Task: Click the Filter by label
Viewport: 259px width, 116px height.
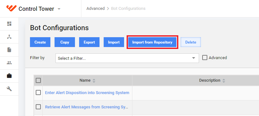Action: pyautogui.click(x=37, y=58)
